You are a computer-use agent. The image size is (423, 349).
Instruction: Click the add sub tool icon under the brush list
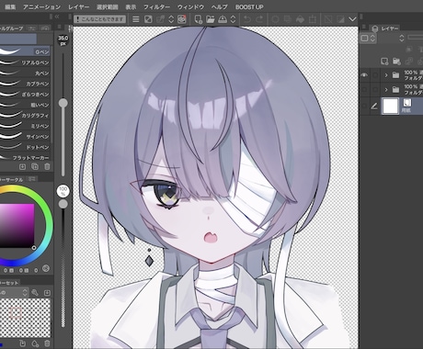tap(22, 167)
